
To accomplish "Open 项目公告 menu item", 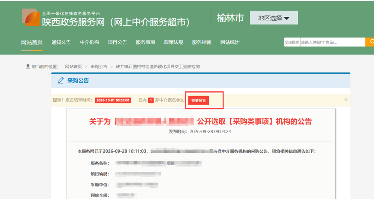I will point(117,42).
